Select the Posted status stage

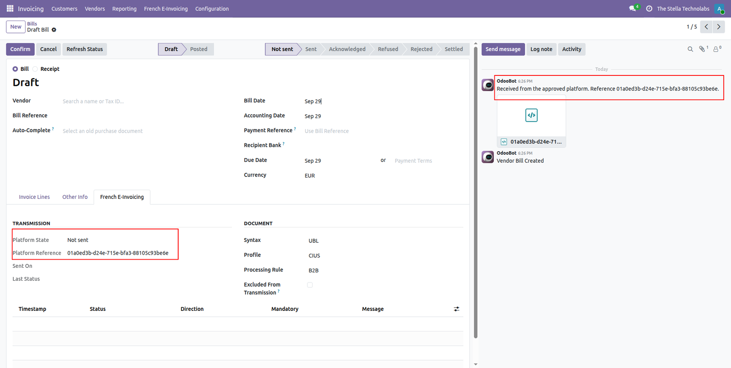[x=199, y=49]
